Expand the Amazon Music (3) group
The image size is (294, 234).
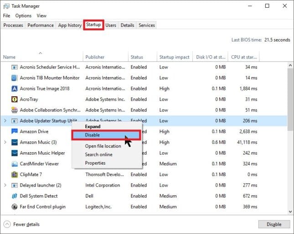pyautogui.click(x=5, y=142)
